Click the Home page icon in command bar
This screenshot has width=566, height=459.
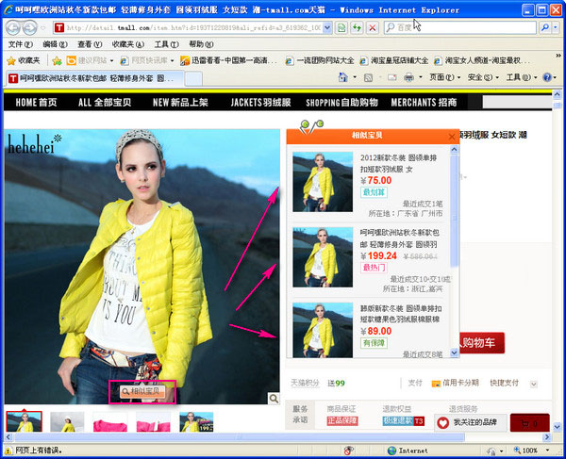coord(343,77)
